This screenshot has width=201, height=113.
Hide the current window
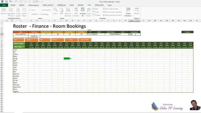95,12
